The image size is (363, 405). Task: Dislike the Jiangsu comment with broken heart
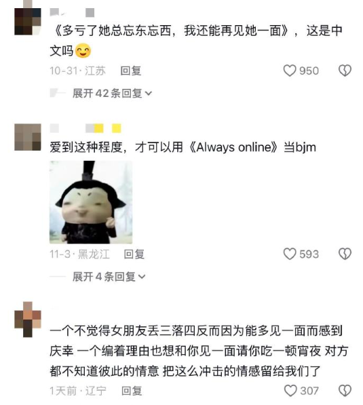pos(345,71)
